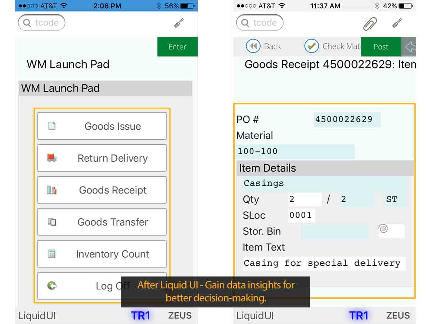Tap the SLoc field showing 0001
This screenshot has width=432, height=324.
[301, 215]
